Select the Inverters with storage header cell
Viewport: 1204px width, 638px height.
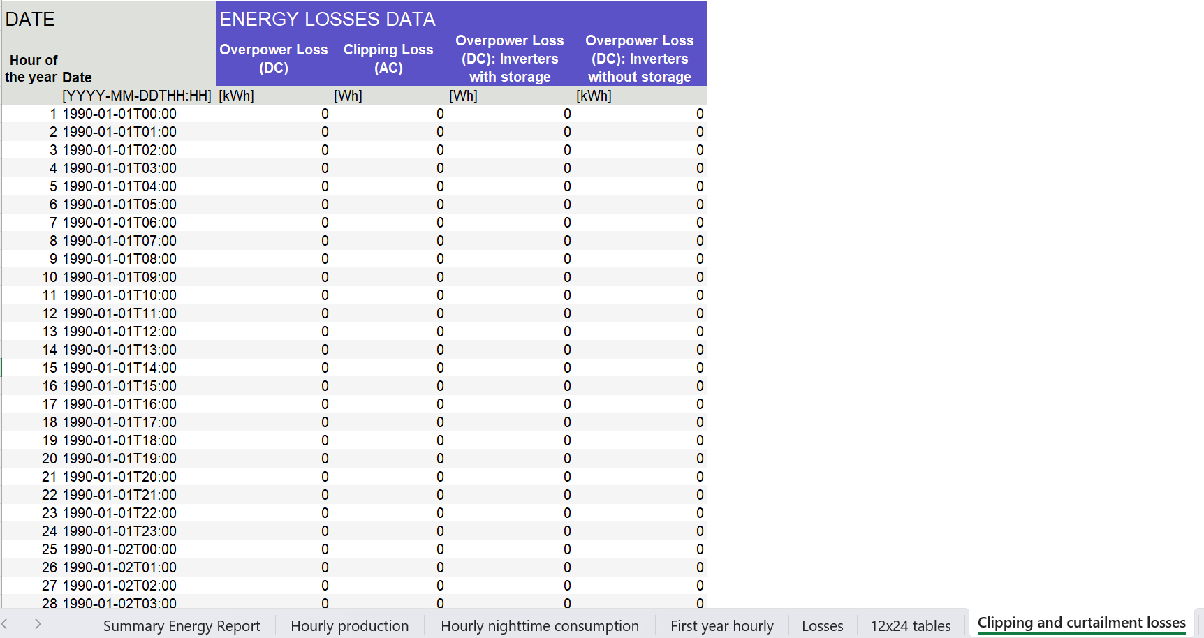tap(510, 59)
